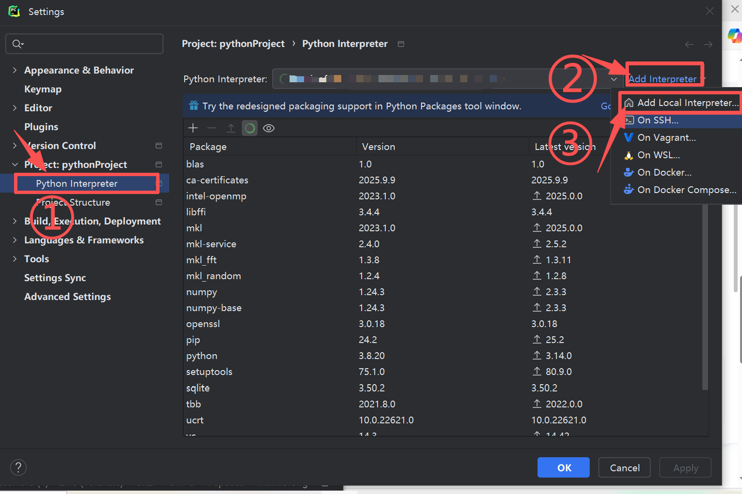742x494 pixels.
Task: Click the uninstall package minus icon
Action: coord(212,128)
